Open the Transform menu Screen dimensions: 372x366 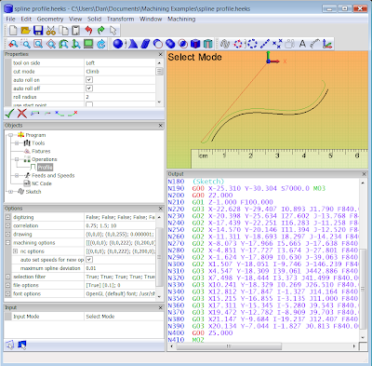[x=121, y=19]
